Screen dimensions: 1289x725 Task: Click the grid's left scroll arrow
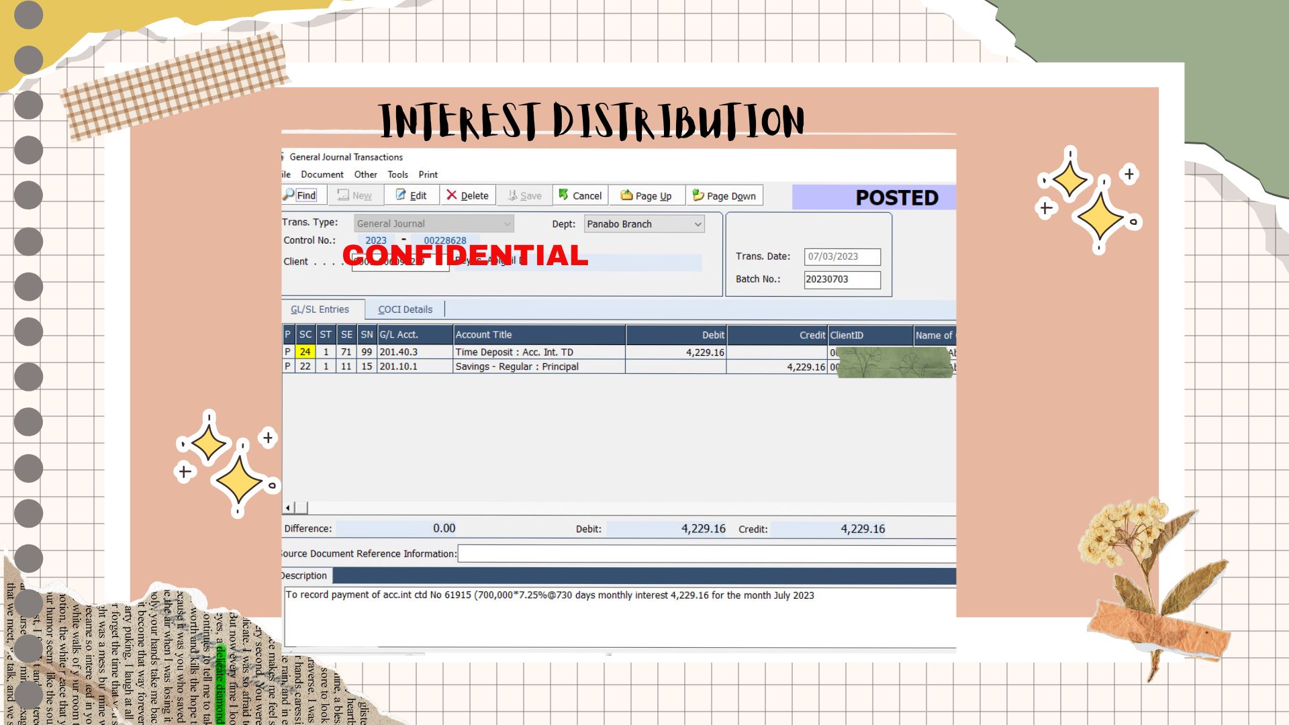(x=288, y=508)
